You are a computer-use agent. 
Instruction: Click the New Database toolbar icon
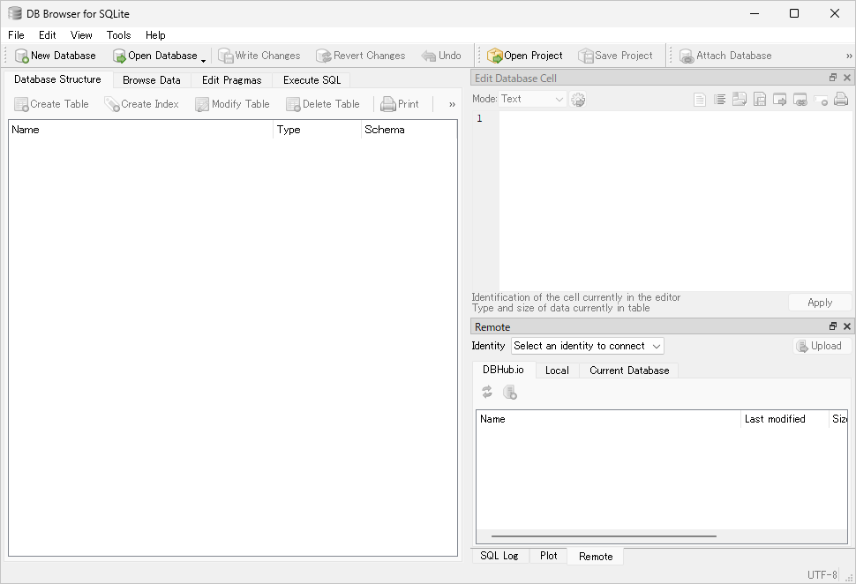(x=22, y=56)
